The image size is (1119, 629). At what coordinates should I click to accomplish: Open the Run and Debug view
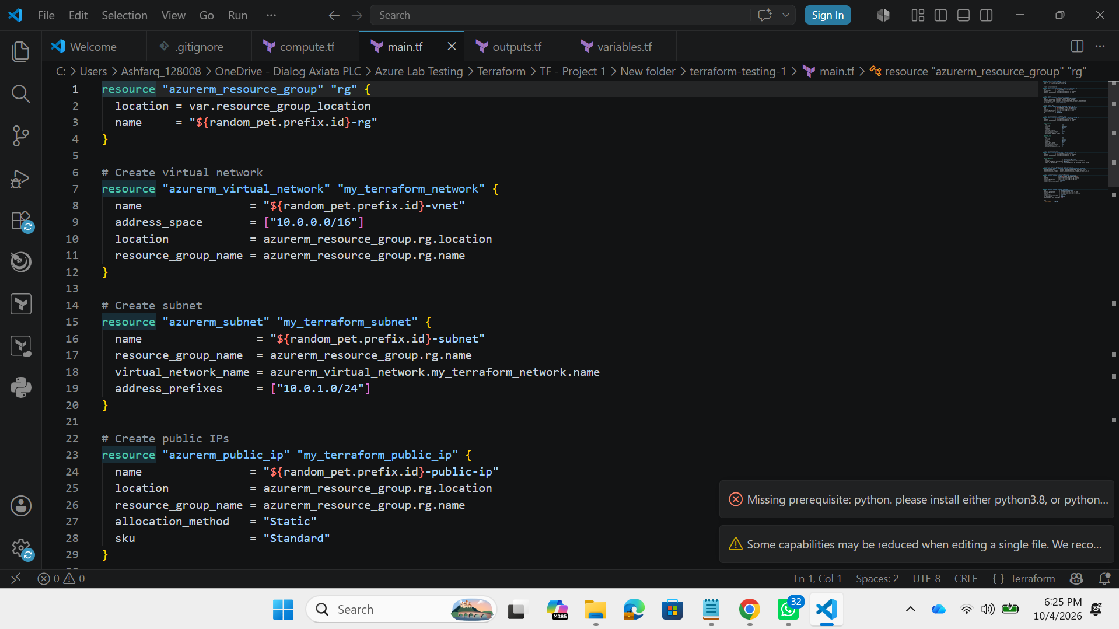21,178
